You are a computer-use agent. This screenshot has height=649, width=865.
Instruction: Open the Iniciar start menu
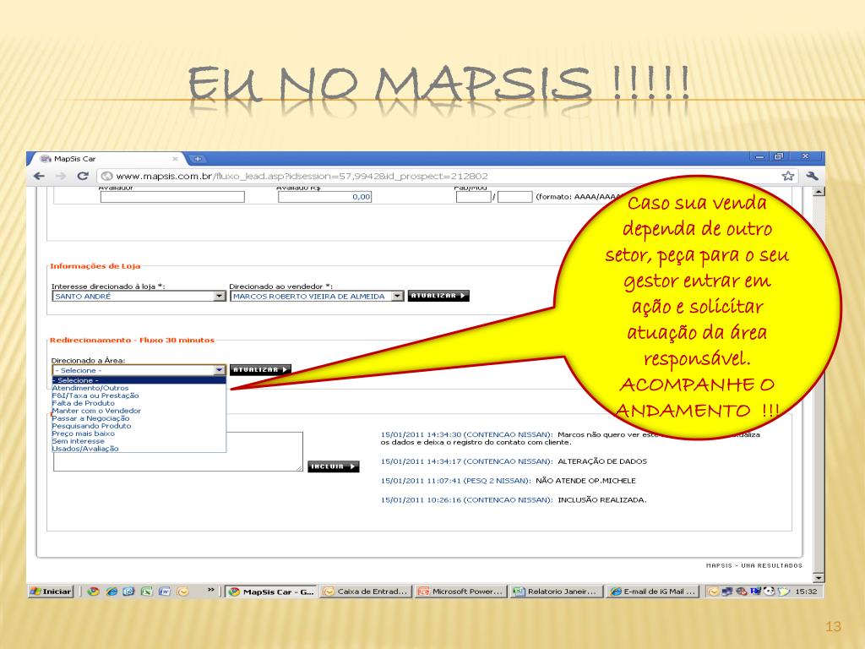coord(51,592)
